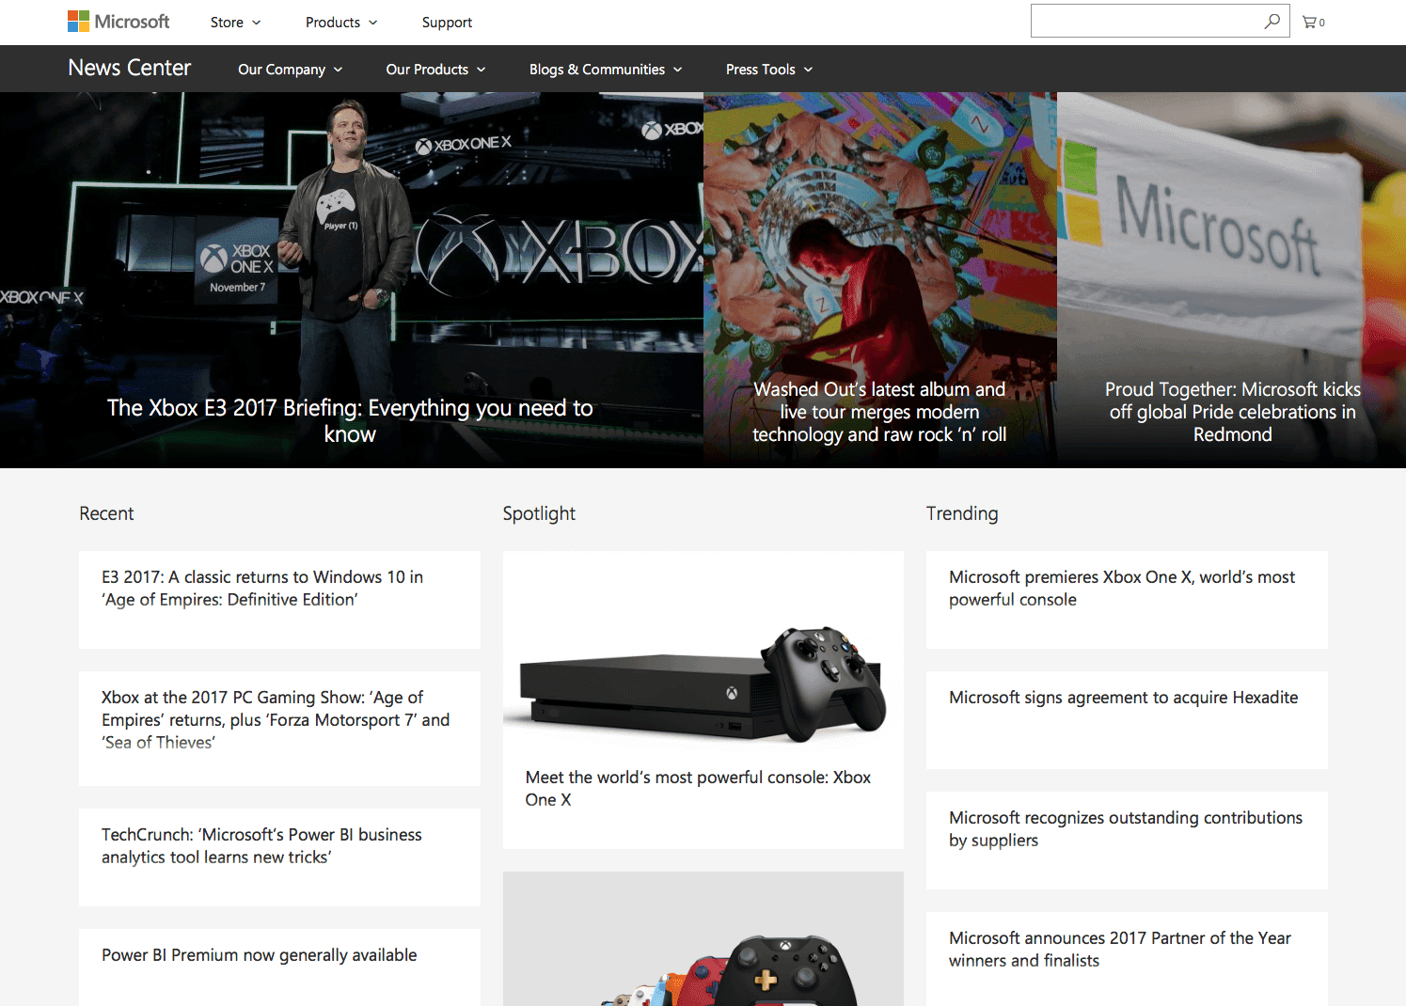Click the Xbox One X console image

coord(703,686)
